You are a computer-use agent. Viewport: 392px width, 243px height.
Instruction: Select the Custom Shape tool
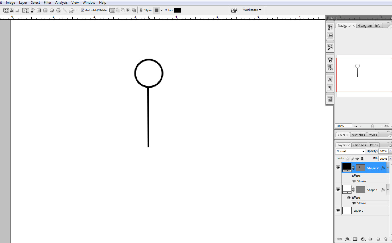pos(71,10)
